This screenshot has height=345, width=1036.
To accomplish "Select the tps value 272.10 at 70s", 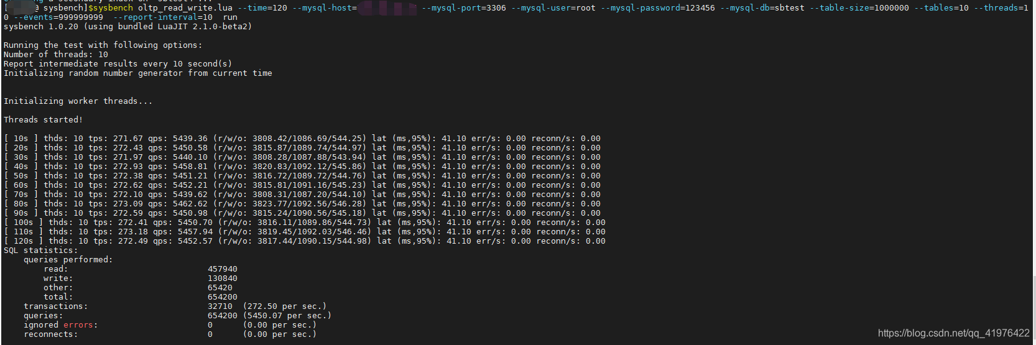I will click(x=128, y=195).
